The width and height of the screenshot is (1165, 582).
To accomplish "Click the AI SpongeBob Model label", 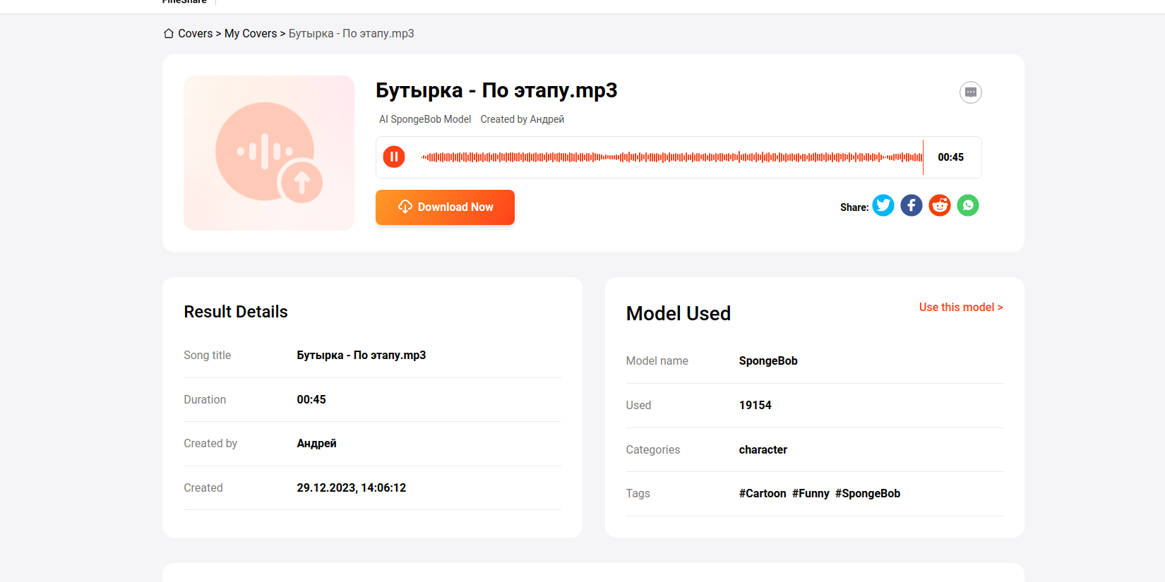I will 425,120.
